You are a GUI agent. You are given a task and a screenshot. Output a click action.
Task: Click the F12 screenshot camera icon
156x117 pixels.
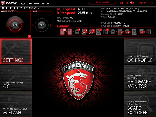[121, 3]
